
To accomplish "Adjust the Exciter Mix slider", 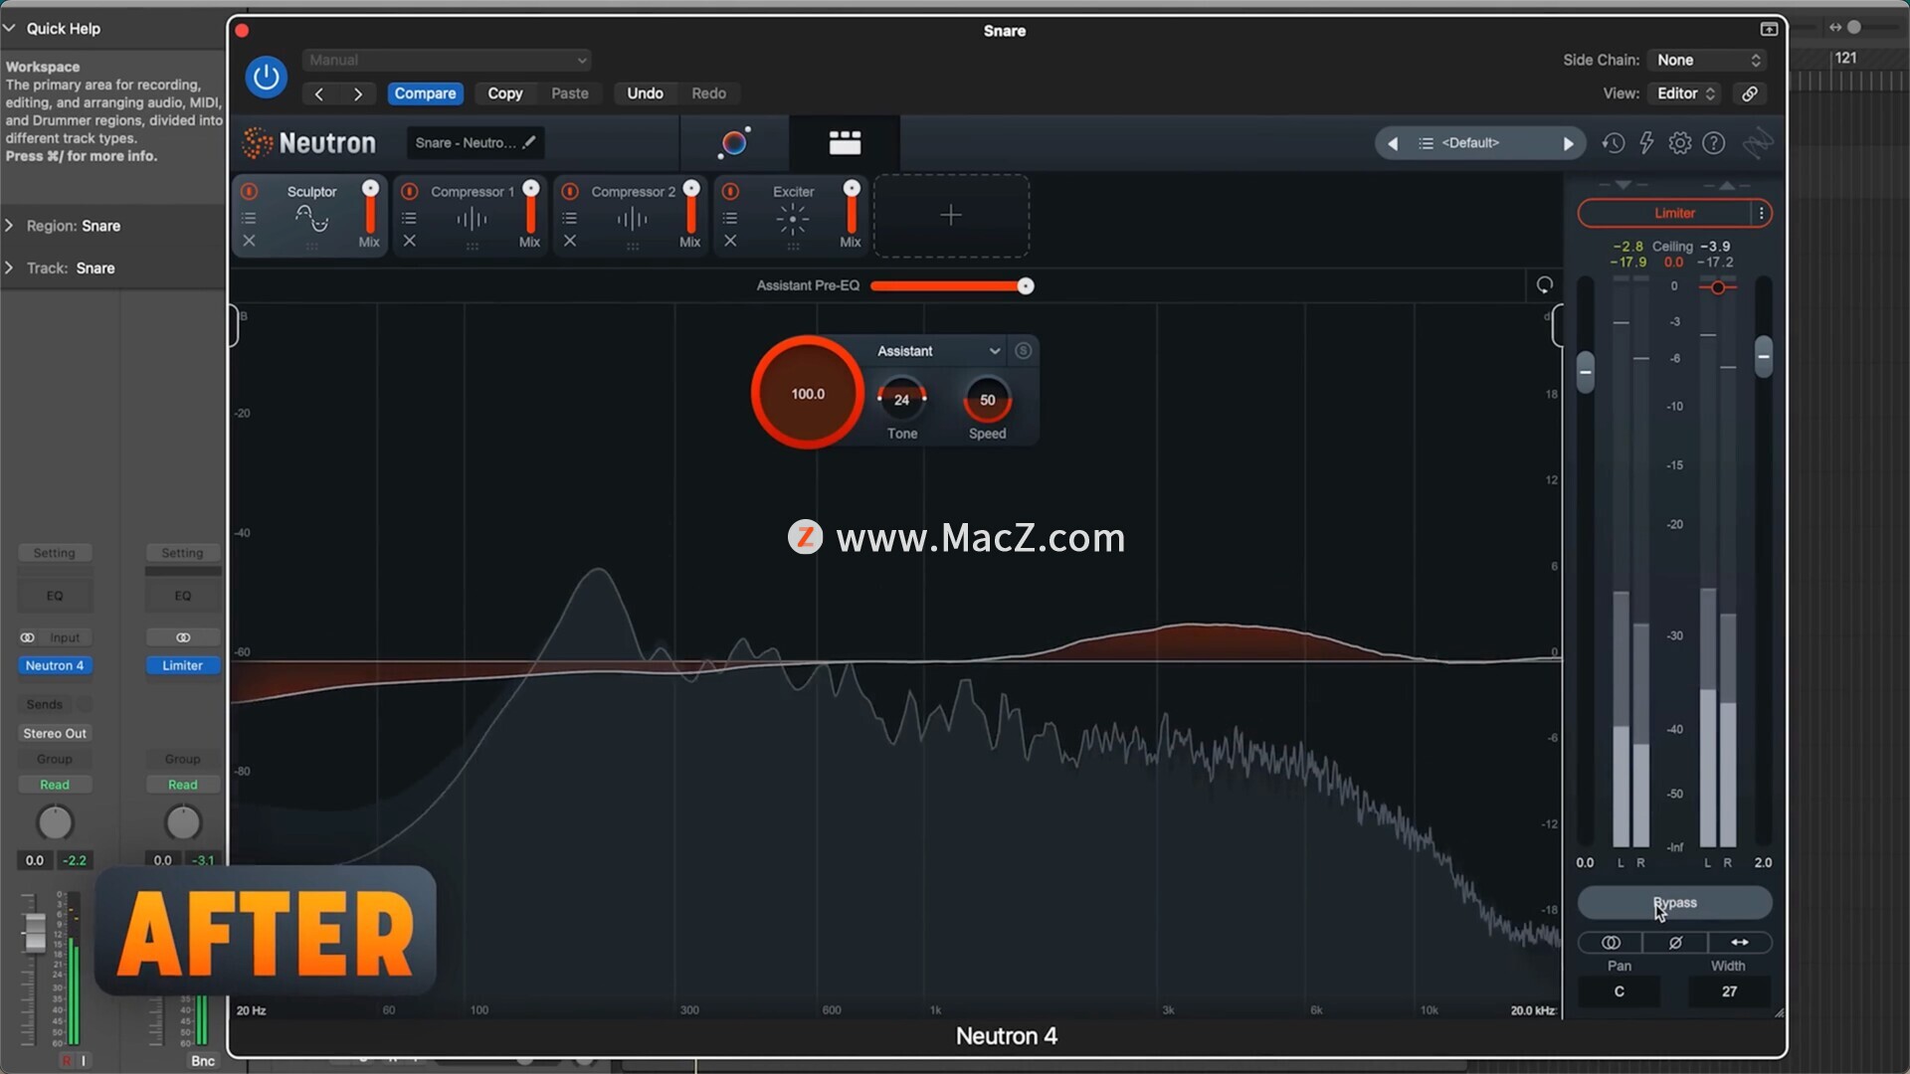I will (x=852, y=209).
